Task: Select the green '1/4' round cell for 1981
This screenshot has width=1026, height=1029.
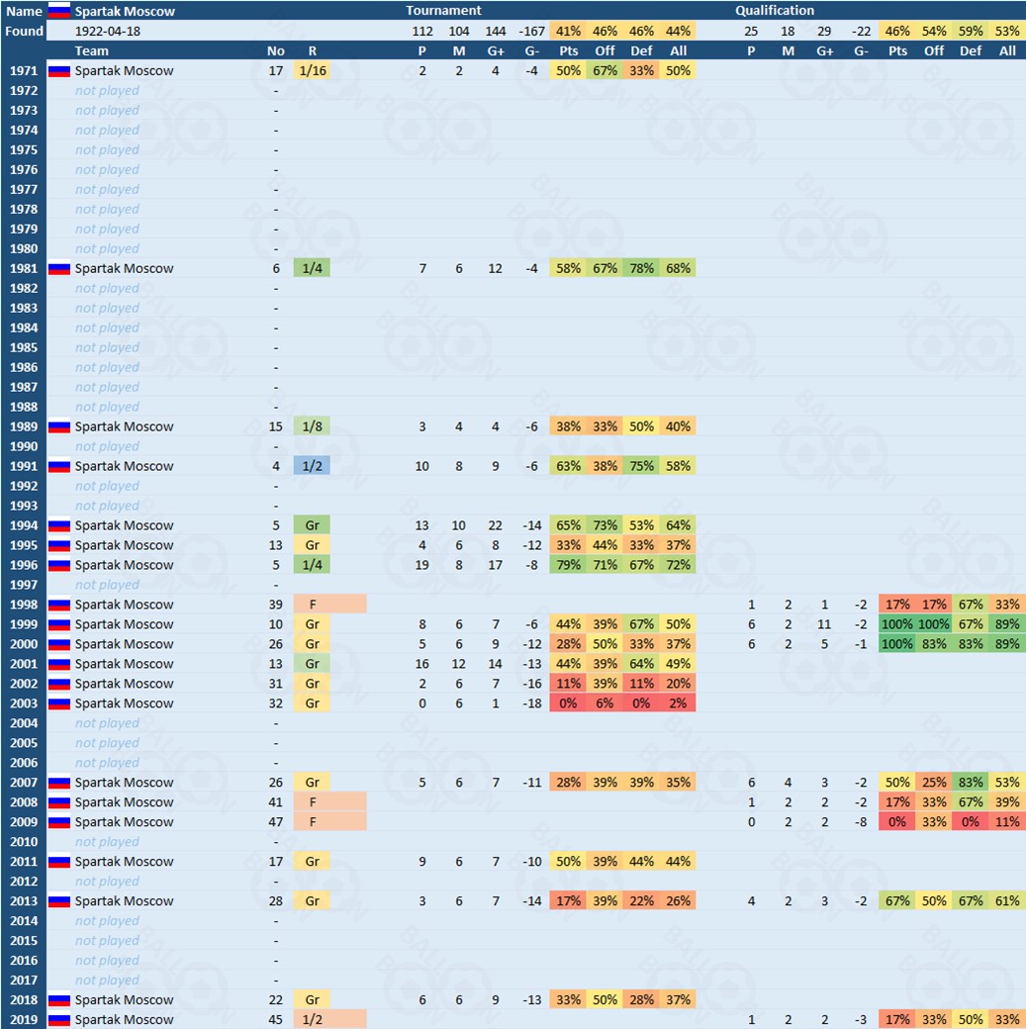Action: [x=312, y=268]
